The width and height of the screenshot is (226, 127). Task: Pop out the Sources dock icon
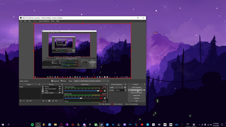[62, 84]
